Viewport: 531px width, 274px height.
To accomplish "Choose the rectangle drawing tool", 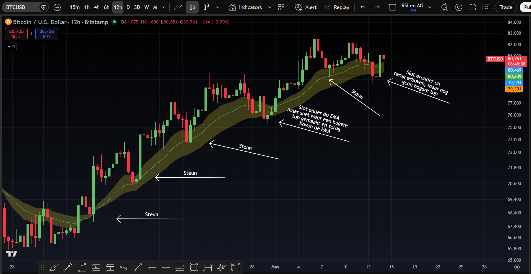I will [x=194, y=267].
